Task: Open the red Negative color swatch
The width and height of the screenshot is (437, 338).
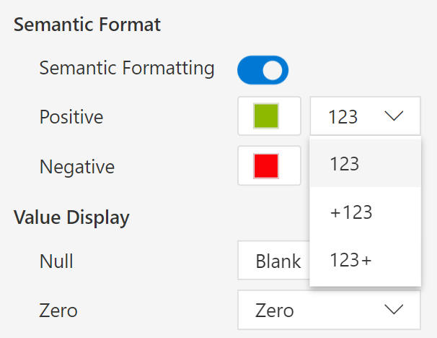Action: coord(266,165)
